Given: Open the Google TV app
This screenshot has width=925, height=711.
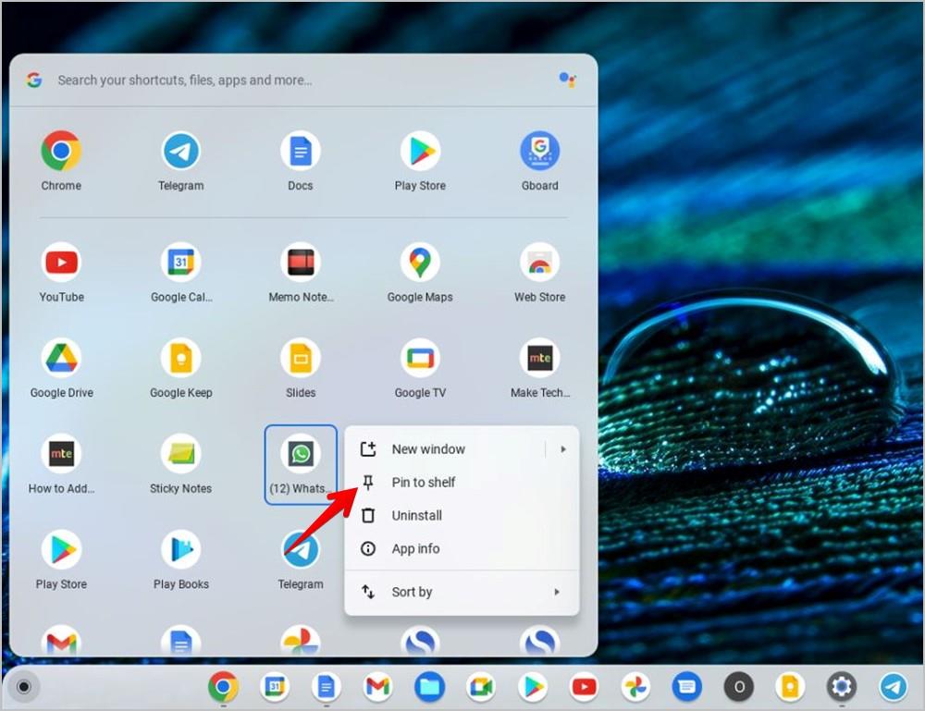Looking at the screenshot, I should tap(420, 358).
